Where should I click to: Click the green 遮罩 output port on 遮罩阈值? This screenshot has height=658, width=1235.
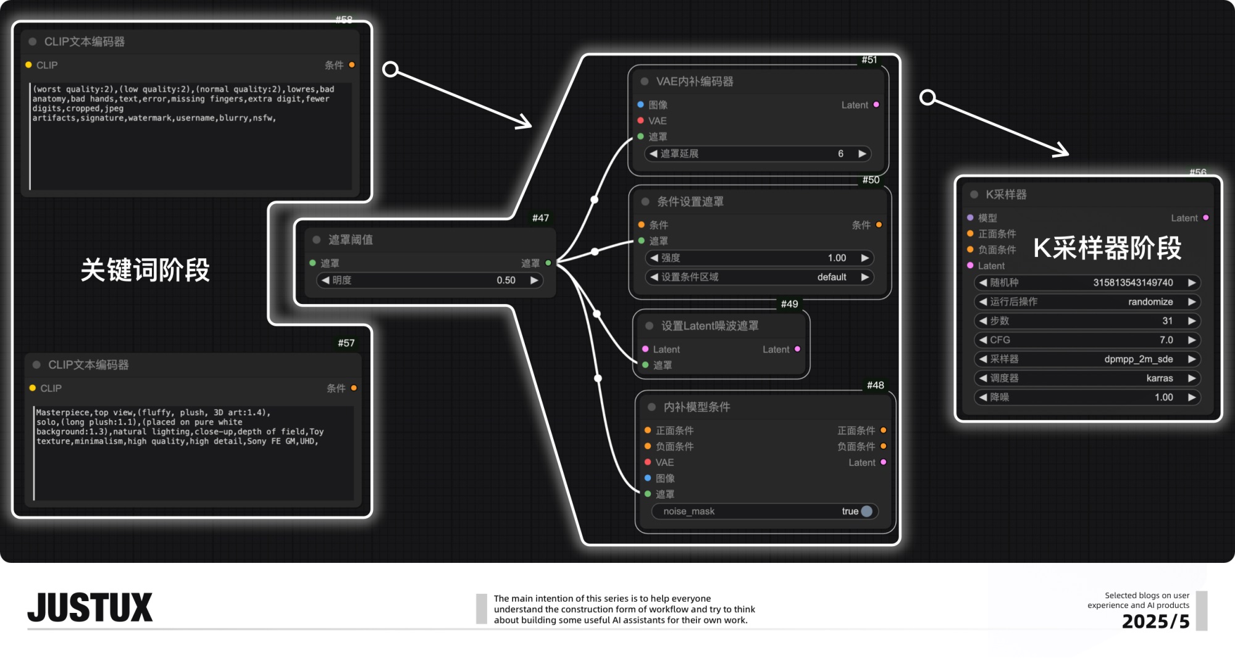[548, 263]
